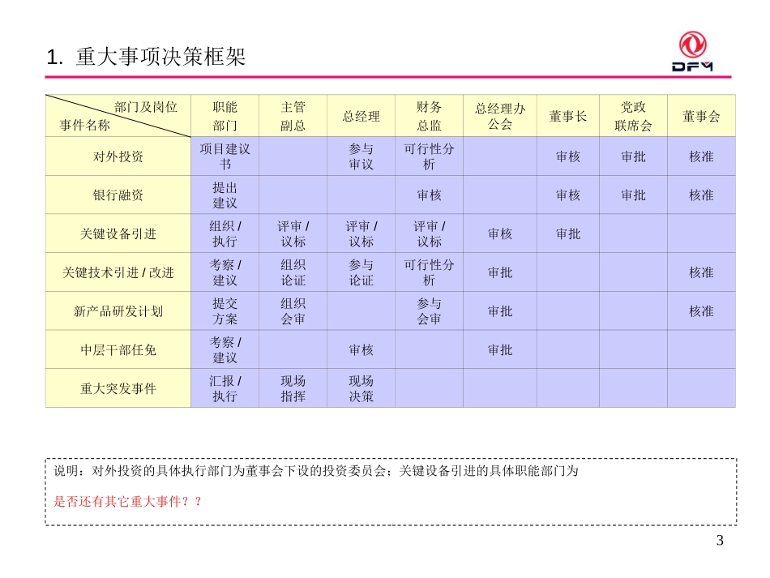
Task: Click the 参与论证 cell
Action: [x=361, y=272]
